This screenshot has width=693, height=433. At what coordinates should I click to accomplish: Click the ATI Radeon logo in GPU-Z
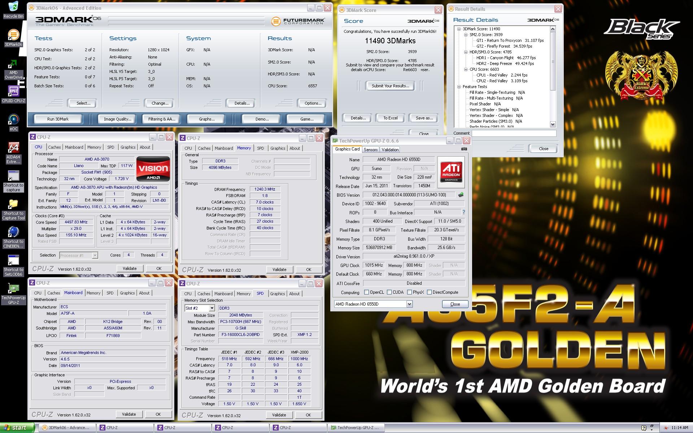click(451, 172)
